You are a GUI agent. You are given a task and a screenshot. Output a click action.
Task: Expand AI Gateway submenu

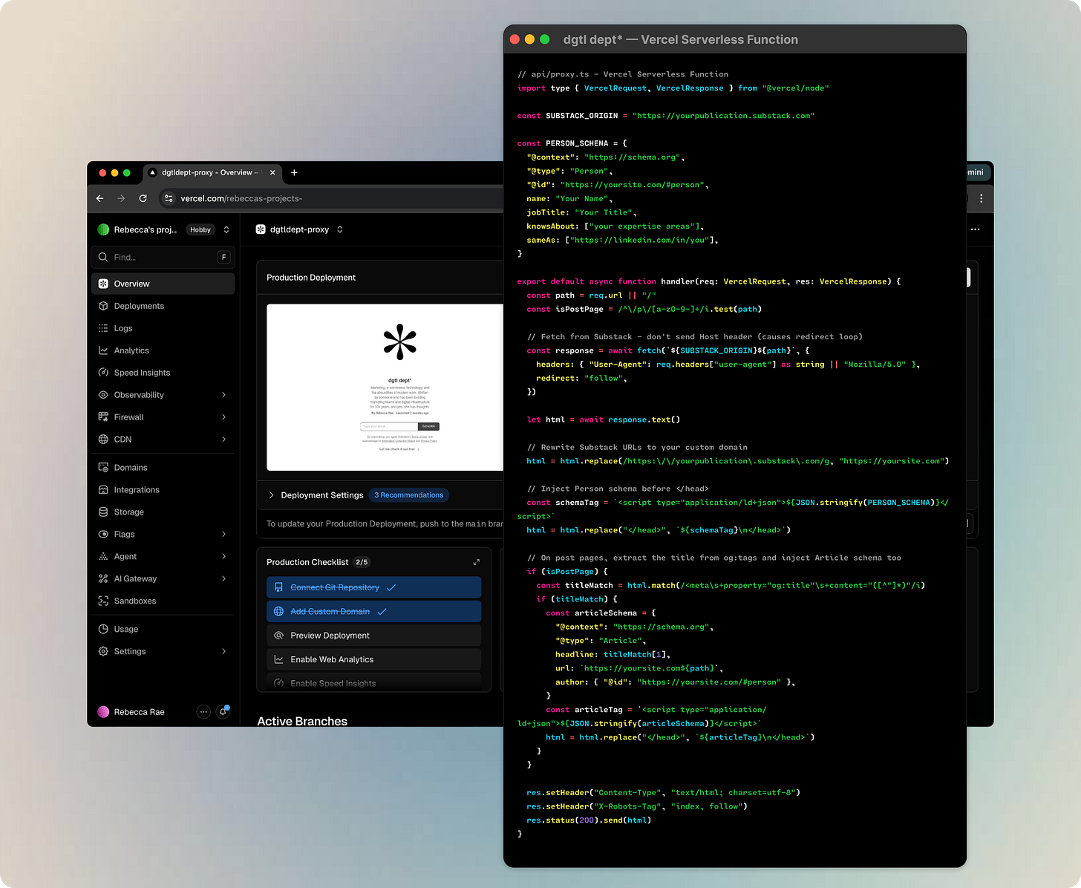coord(223,579)
